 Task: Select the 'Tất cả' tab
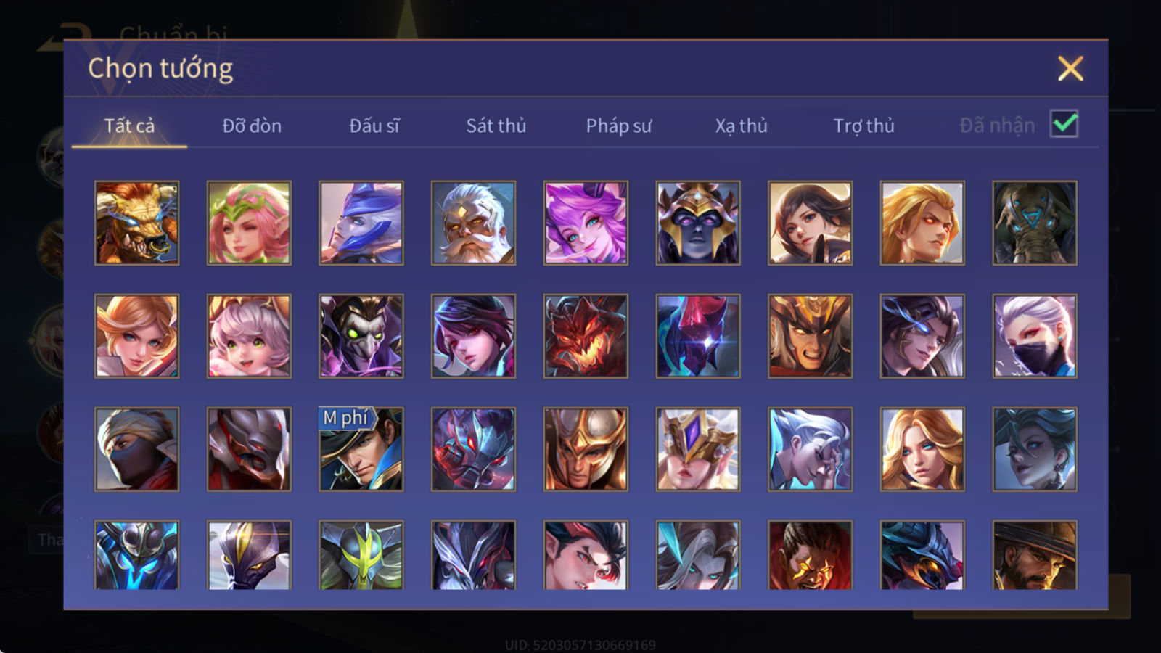129,126
